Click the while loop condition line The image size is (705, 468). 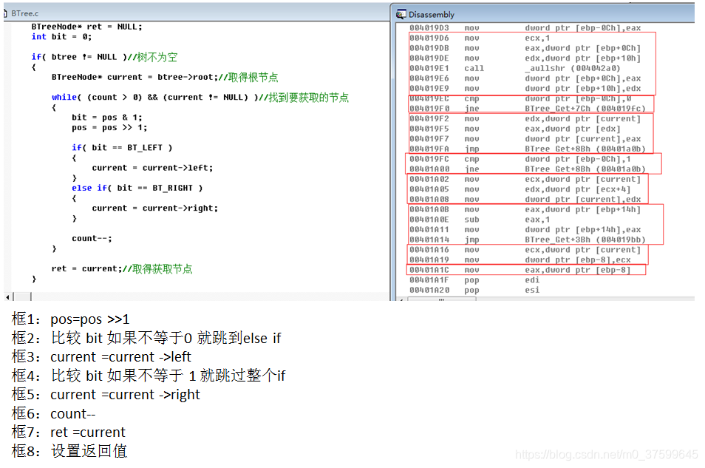(200, 97)
